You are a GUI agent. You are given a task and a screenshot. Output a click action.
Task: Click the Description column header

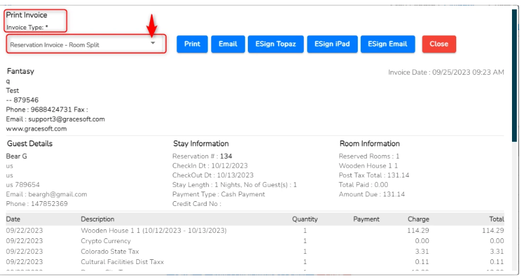(x=97, y=219)
